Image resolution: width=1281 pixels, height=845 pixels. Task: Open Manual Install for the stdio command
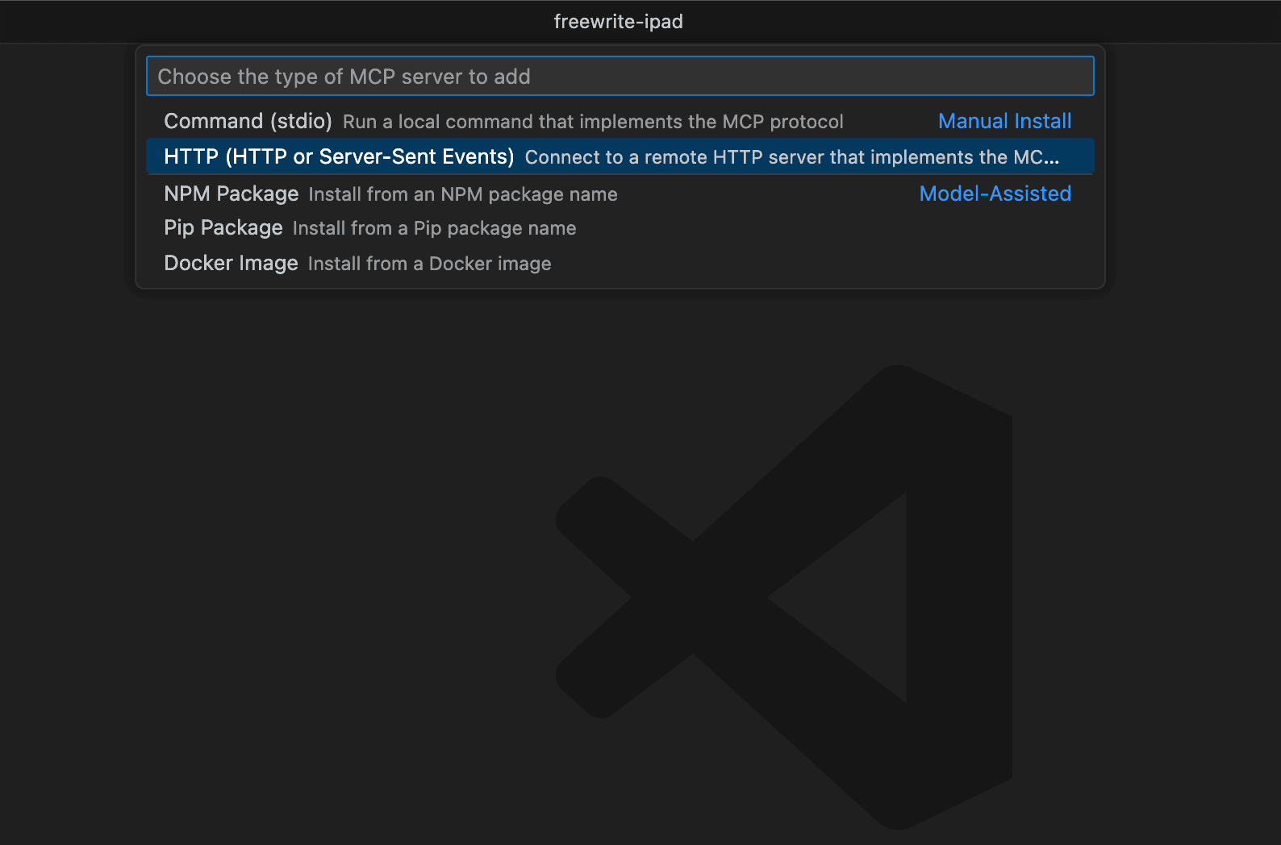(1004, 121)
